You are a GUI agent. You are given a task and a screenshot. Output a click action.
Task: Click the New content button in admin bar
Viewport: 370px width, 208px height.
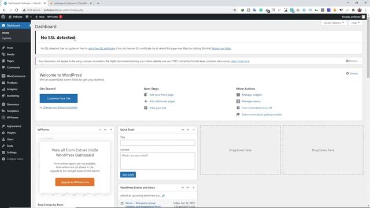[x=40, y=17]
